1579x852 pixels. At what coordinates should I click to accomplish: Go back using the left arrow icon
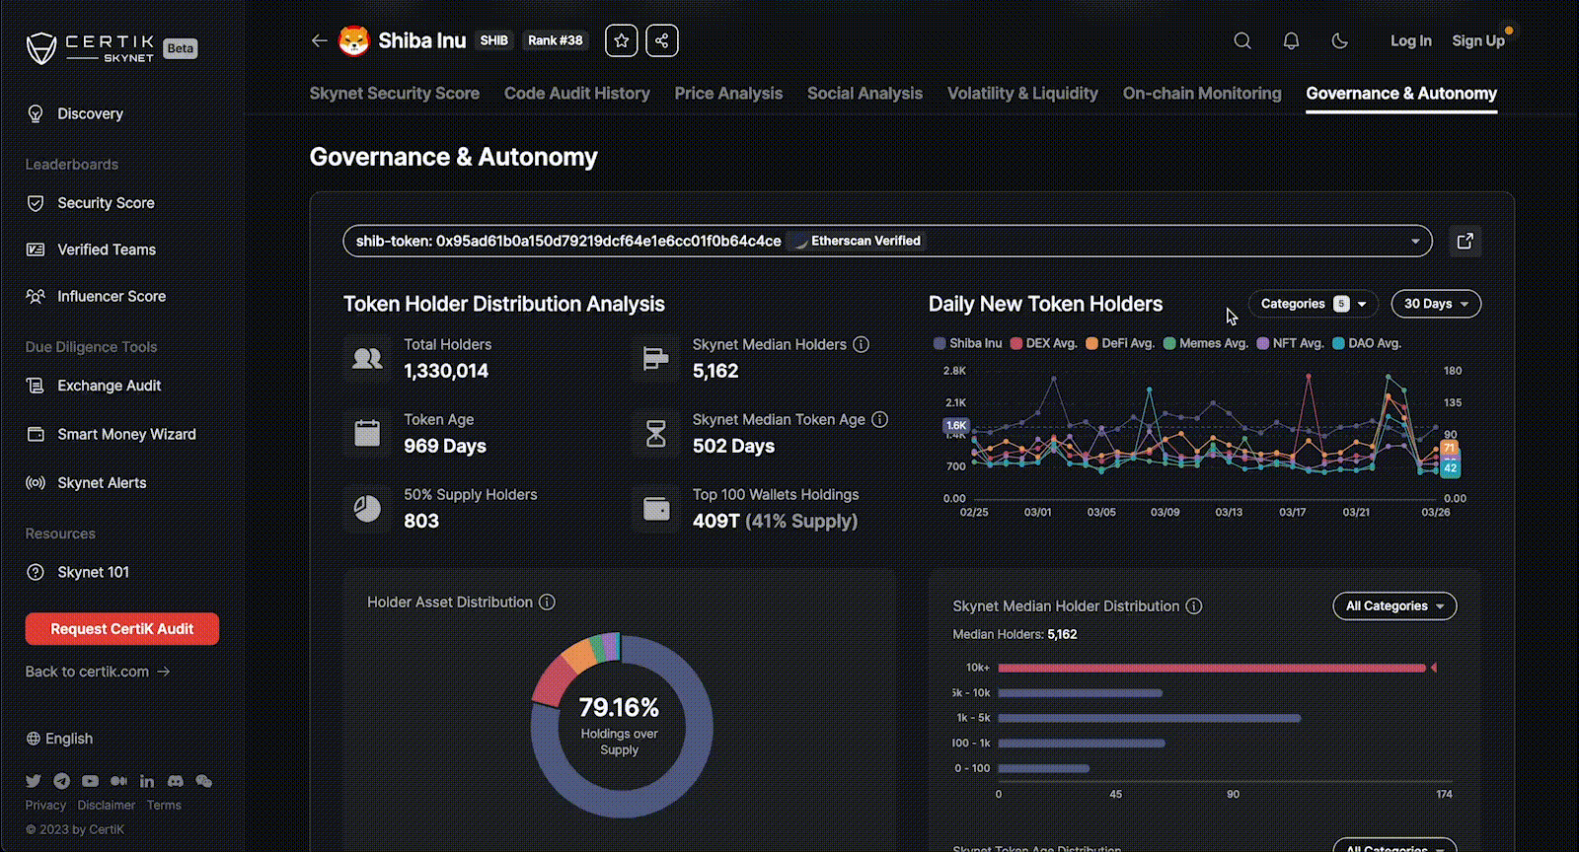click(x=319, y=40)
